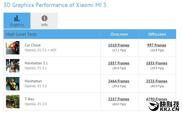182x114 pixels.
Task: Click the Manhattan thumbnail image
Action: [13, 84]
